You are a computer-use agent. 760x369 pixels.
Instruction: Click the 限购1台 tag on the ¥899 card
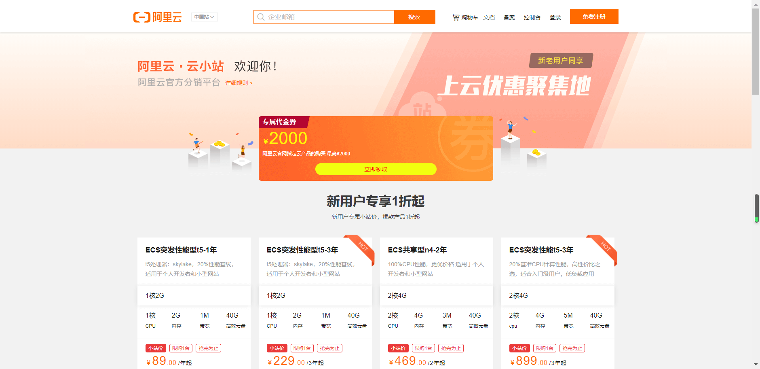545,348
